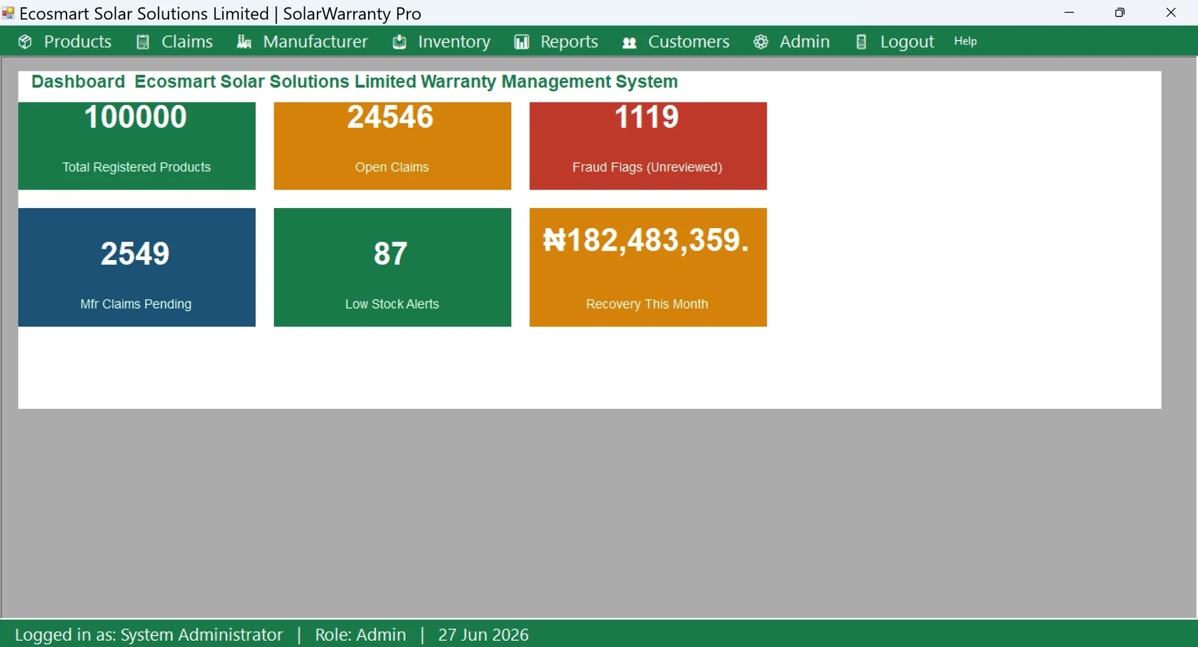Screen dimensions: 1198x647
Task: Select the Open Claims label
Action: tap(392, 167)
